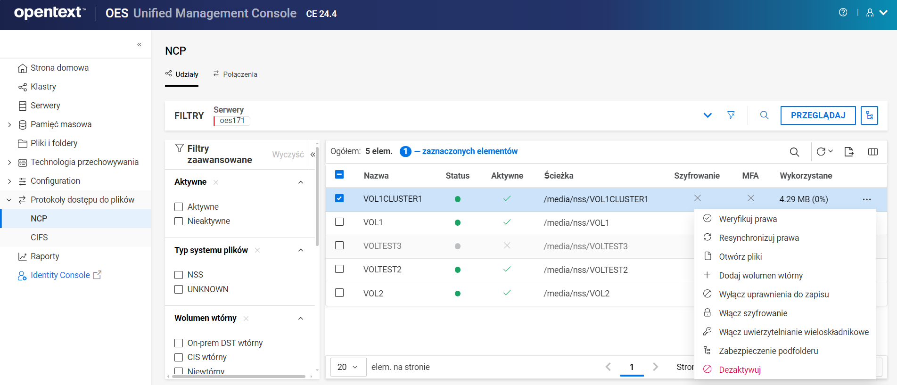Open the Identity Console link

[60, 275]
